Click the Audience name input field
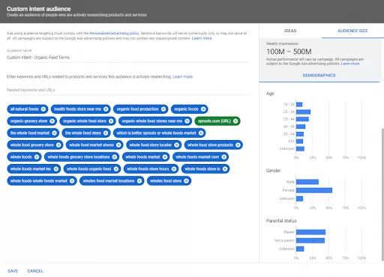The width and height of the screenshot is (384, 277). [127, 58]
